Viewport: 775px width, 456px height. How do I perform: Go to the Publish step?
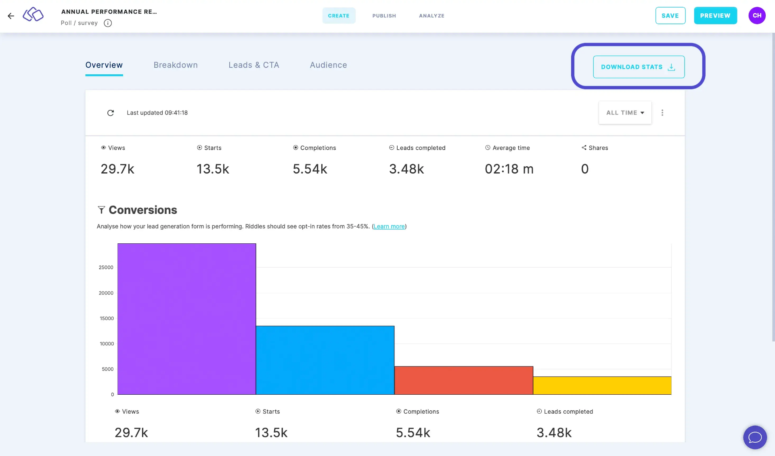(384, 16)
